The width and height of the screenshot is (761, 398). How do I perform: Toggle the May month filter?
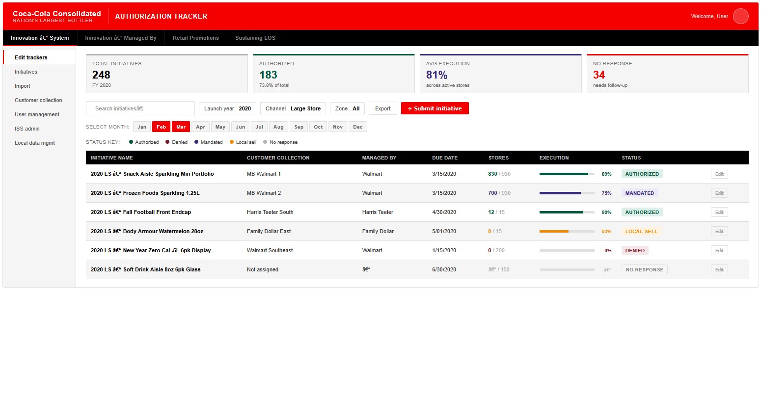point(220,127)
